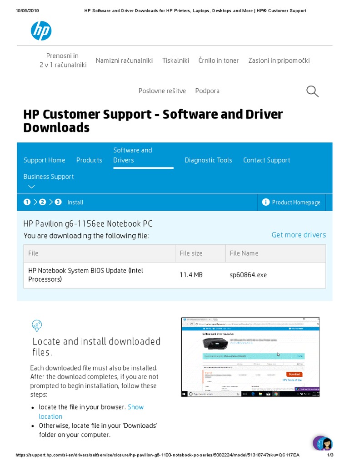Open Zasloni in pripomočki menu

279,61
